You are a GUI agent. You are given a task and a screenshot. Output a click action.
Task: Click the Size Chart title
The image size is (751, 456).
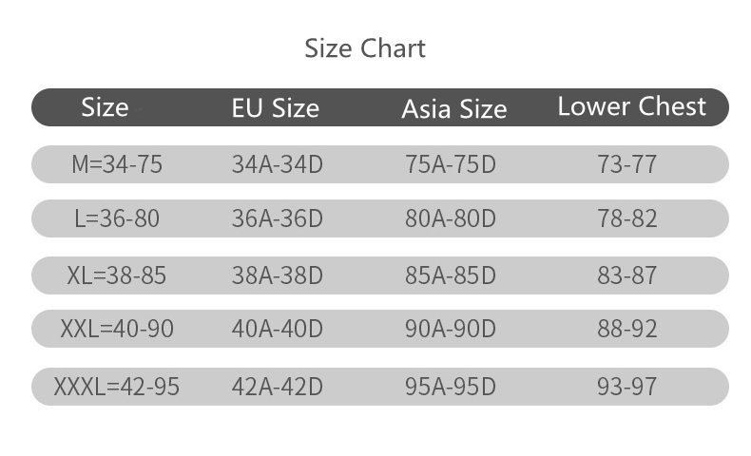(365, 48)
